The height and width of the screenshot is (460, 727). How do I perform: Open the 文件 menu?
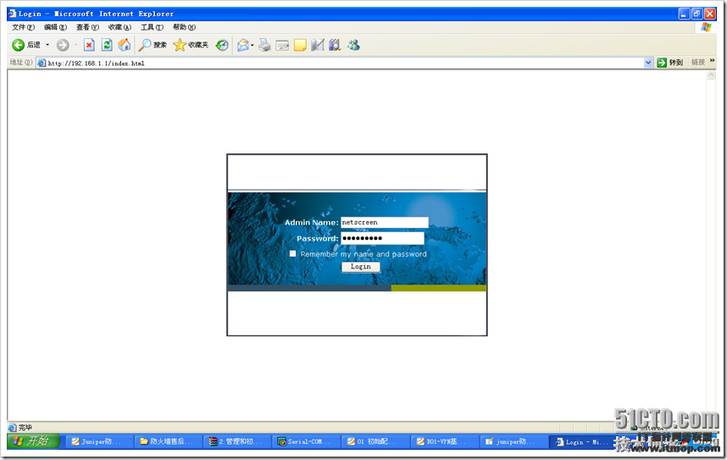(23, 27)
